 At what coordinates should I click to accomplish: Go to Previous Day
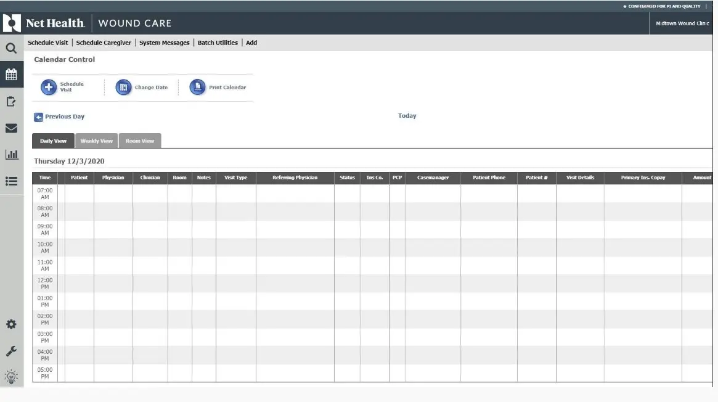click(63, 117)
